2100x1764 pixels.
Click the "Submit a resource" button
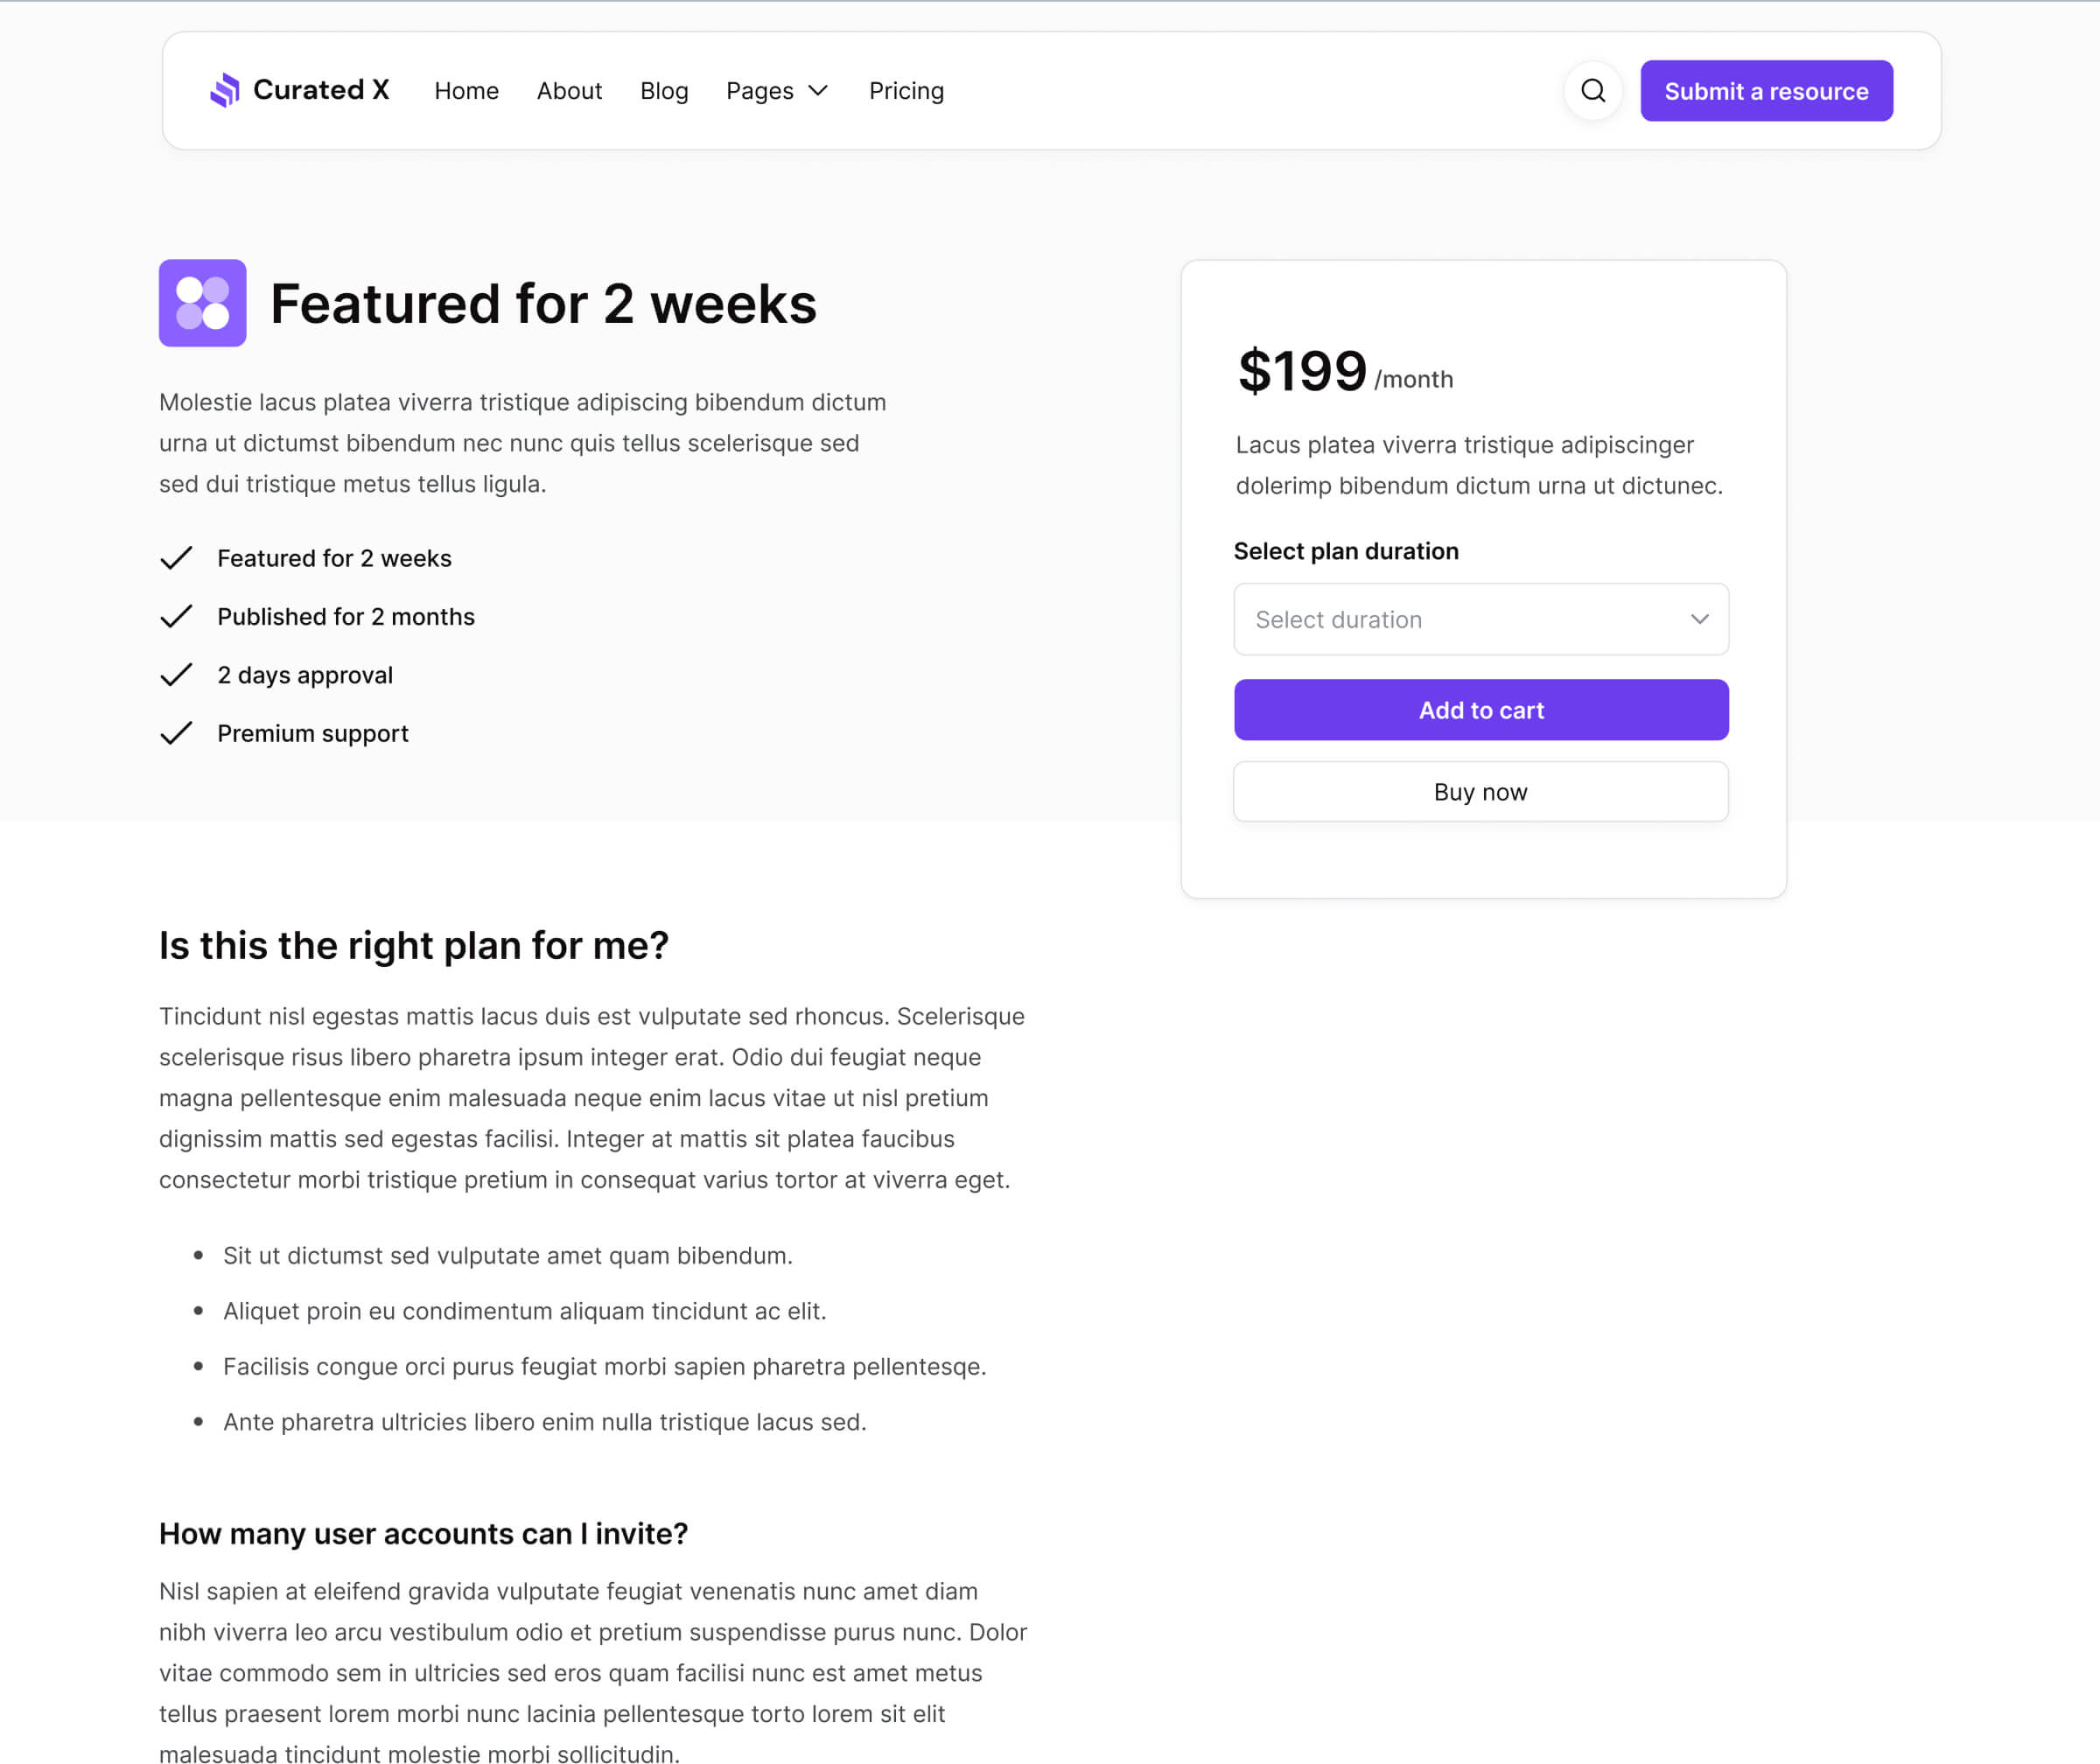click(x=1766, y=90)
